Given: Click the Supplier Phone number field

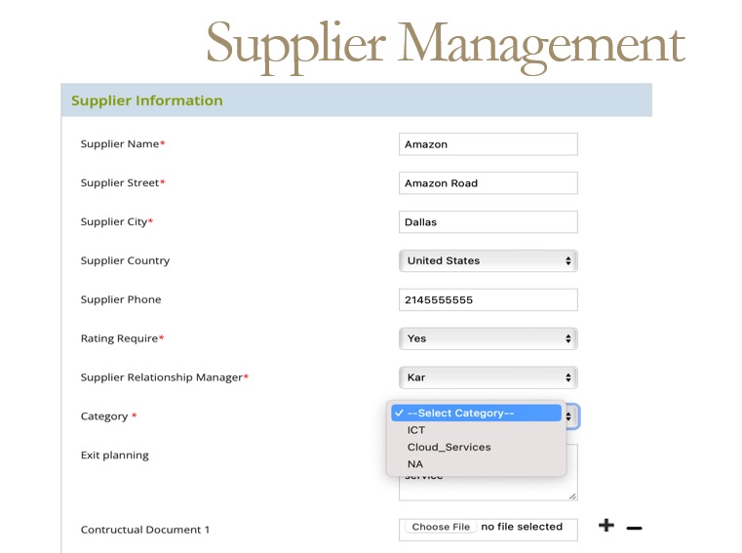Looking at the screenshot, I should (x=488, y=300).
